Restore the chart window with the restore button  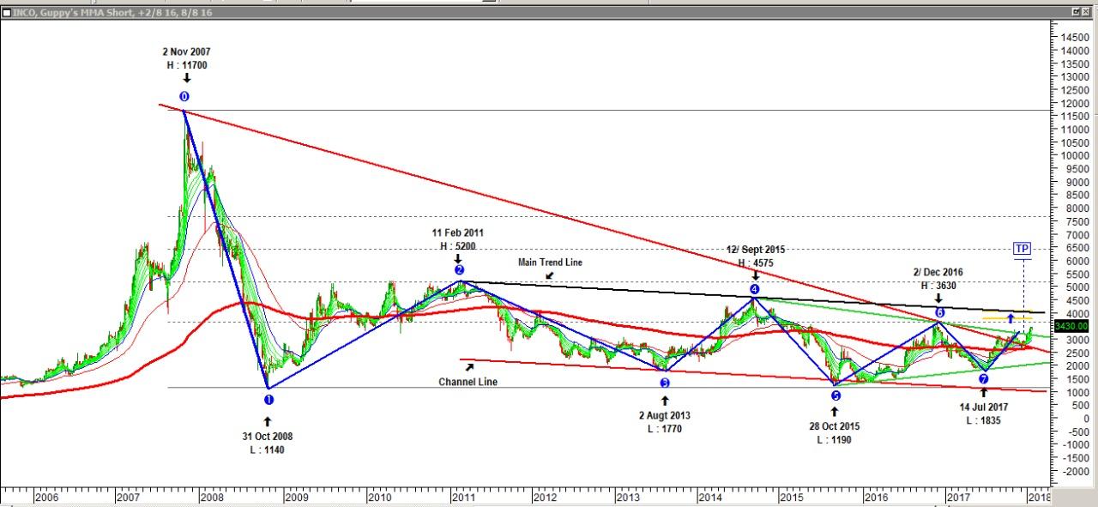pyautogui.click(x=1075, y=11)
